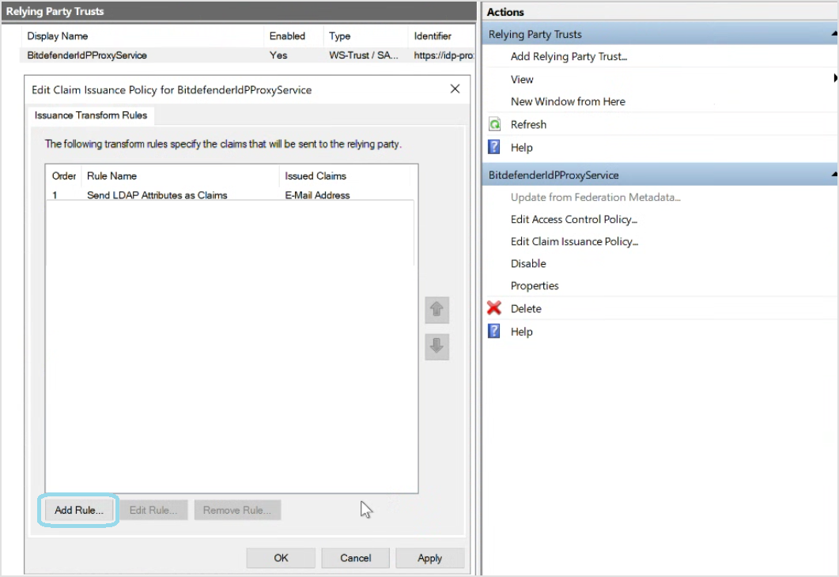Close the Edit Claim Issuance Policy dialog
The image size is (839, 577).
click(455, 89)
